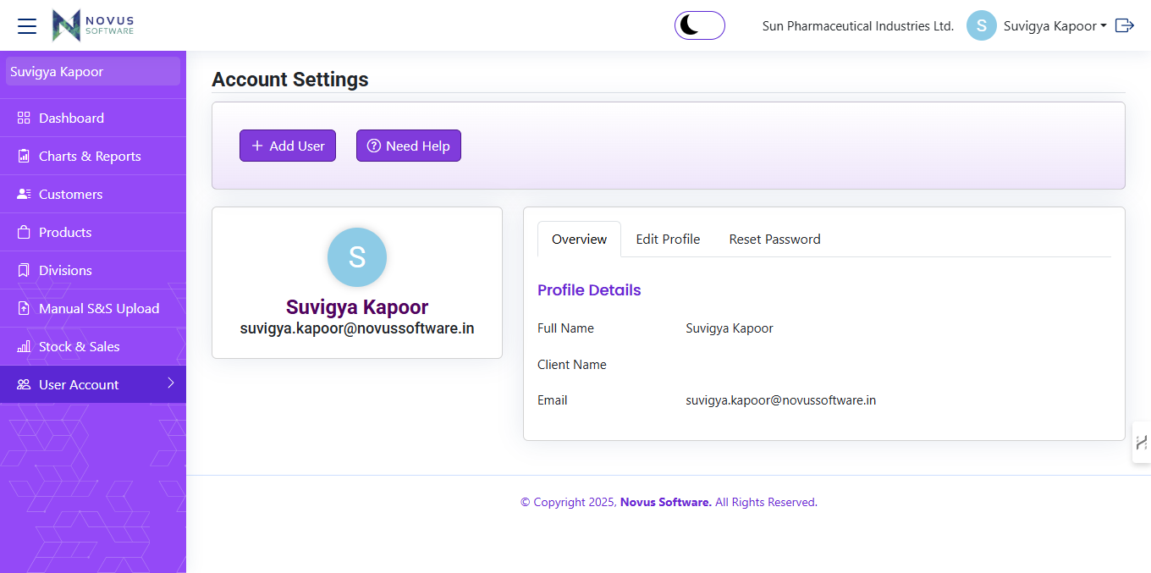Click Divisions bookmark icon in sidebar

pos(24,270)
